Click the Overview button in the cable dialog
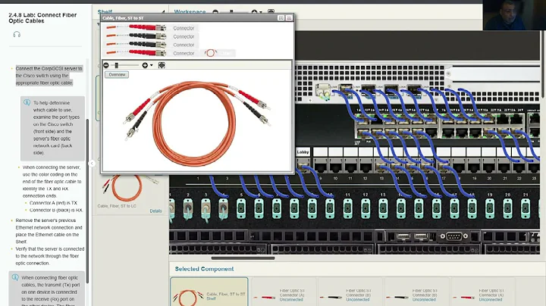The height and width of the screenshot is (306, 546). coord(117,75)
